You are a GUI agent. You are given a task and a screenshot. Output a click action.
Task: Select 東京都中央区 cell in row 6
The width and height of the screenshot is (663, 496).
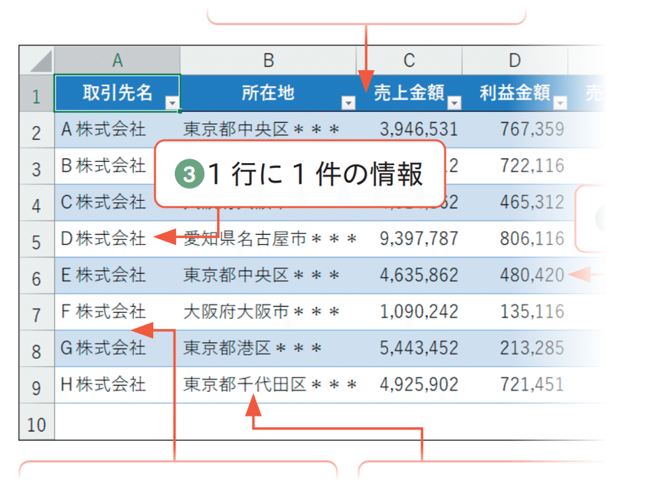(268, 275)
